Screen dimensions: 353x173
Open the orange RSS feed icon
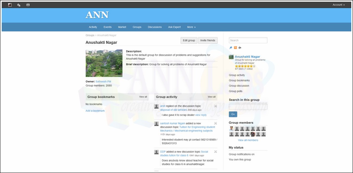click(235, 48)
